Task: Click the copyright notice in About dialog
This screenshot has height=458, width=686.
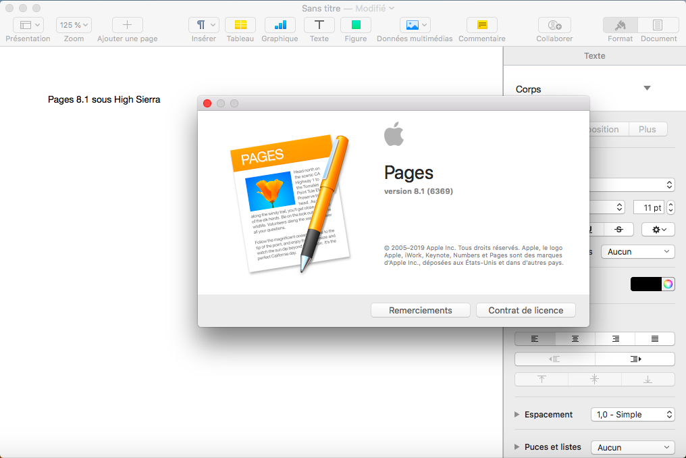Action: coord(474,255)
